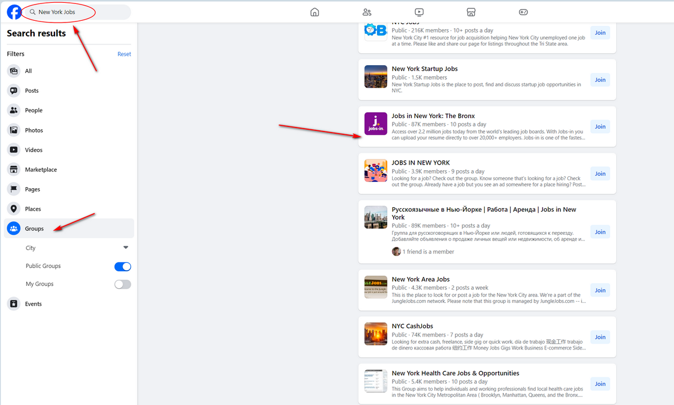Click the Videos filter label

click(x=34, y=150)
